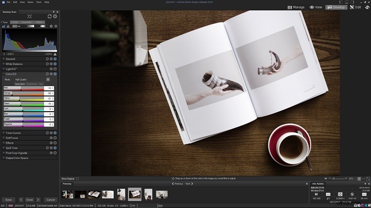
Task: Click the Done button
Action: click(x=30, y=200)
